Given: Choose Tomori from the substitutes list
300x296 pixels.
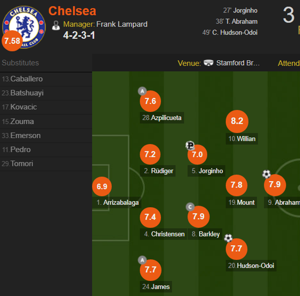Looking at the screenshot, I should click(21, 164).
